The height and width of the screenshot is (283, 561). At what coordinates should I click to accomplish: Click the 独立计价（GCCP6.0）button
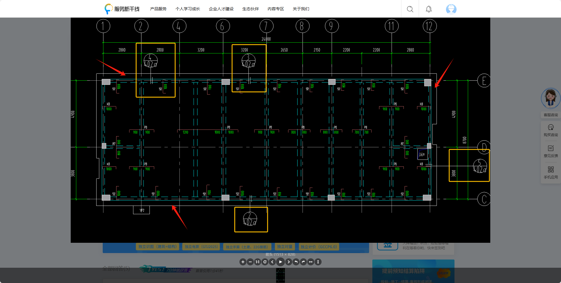click(x=319, y=247)
